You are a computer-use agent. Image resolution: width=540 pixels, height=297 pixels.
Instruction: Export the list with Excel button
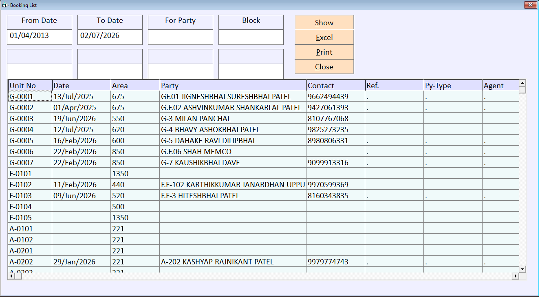(324, 38)
